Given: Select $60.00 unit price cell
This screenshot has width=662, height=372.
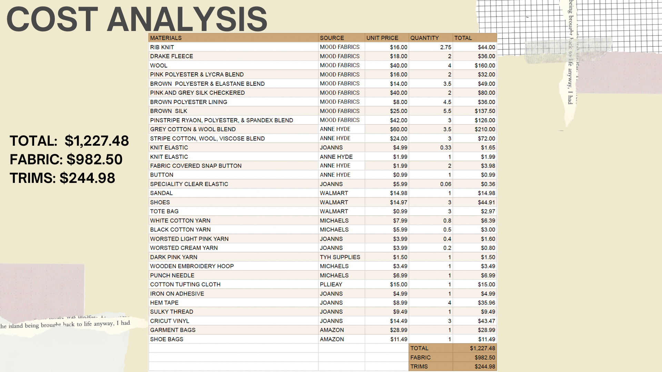Looking at the screenshot, I should coord(387,129).
